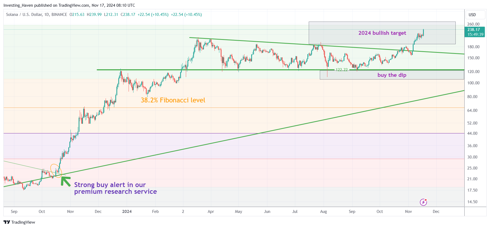Click the L212.31 low value

click(x=111, y=15)
